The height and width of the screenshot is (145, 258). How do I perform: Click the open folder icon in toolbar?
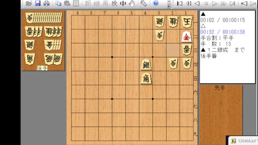(29, 3)
